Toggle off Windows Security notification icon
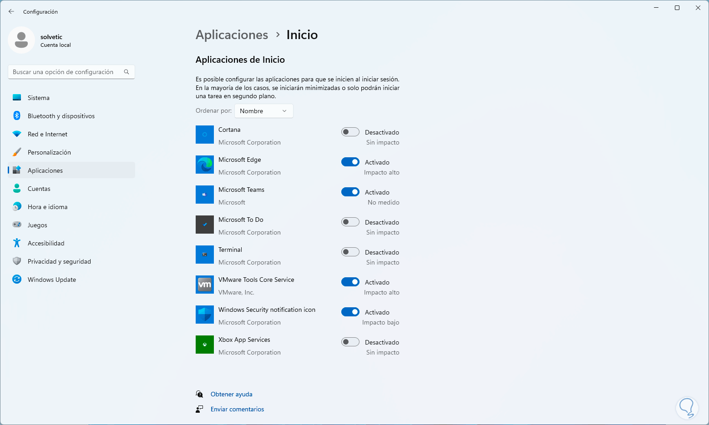709x425 pixels. pos(350,312)
